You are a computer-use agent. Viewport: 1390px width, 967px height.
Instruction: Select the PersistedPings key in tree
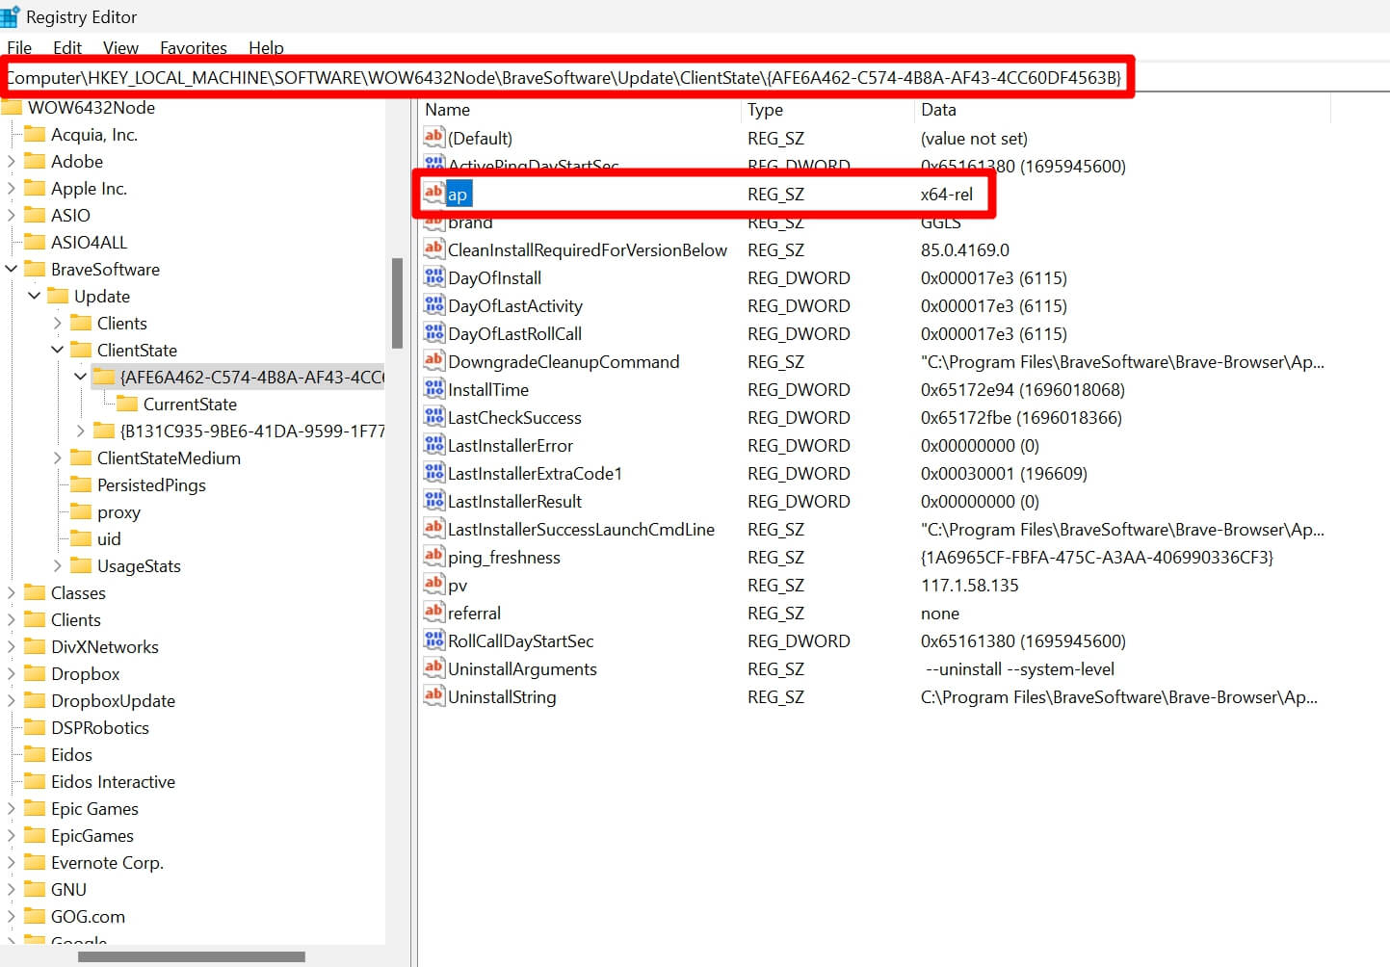point(151,485)
